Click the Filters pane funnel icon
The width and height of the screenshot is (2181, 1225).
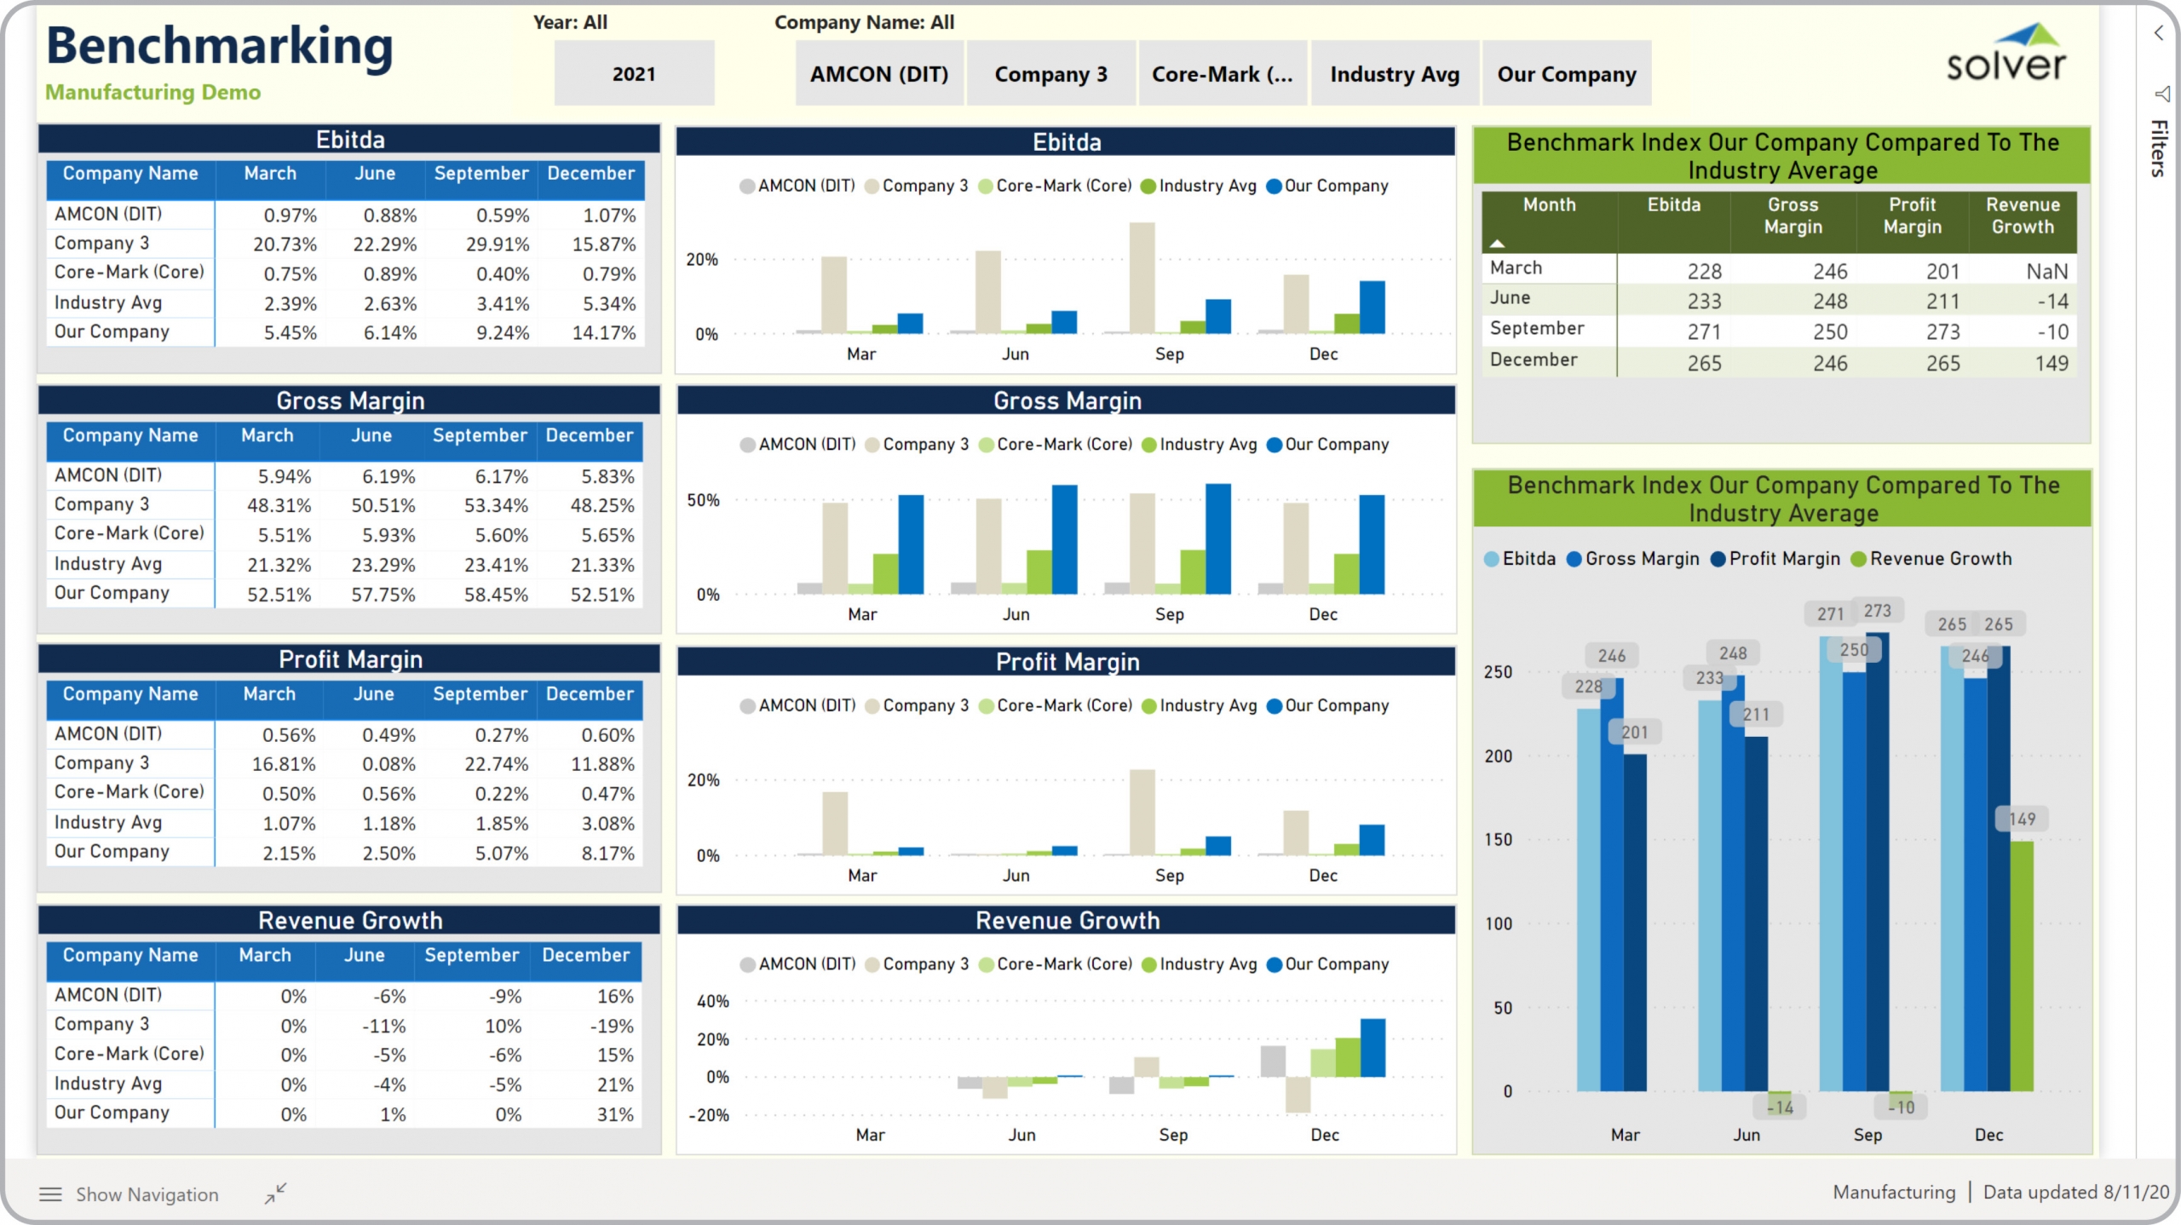[2161, 94]
